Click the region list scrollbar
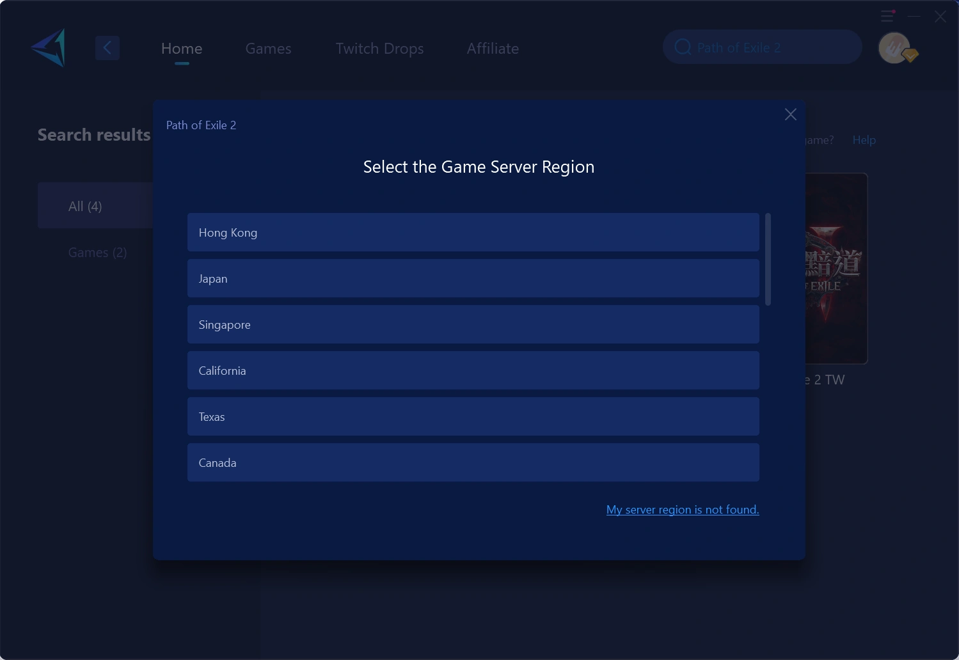The image size is (959, 660). click(768, 259)
